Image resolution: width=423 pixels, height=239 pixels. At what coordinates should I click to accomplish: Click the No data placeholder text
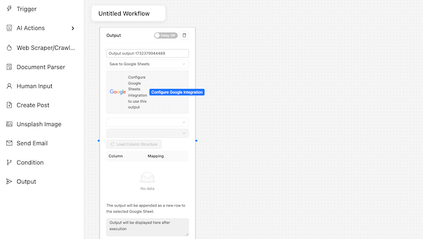pyautogui.click(x=147, y=189)
